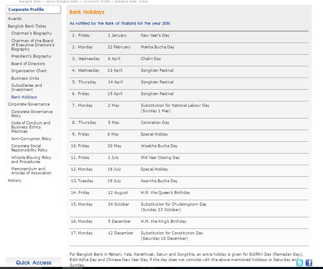Click '14 April' date cell

tap(115, 82)
